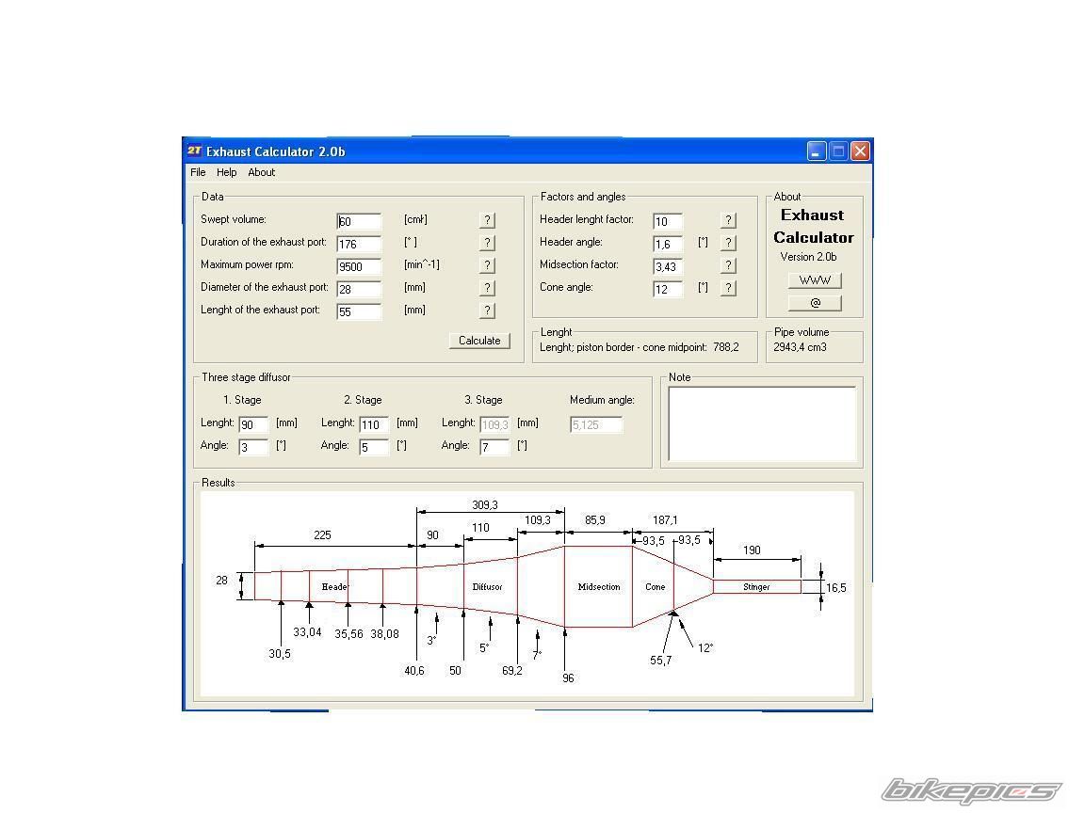Screen dimensions: 1085x813
Task: Click inside the Note text area
Action: [762, 423]
